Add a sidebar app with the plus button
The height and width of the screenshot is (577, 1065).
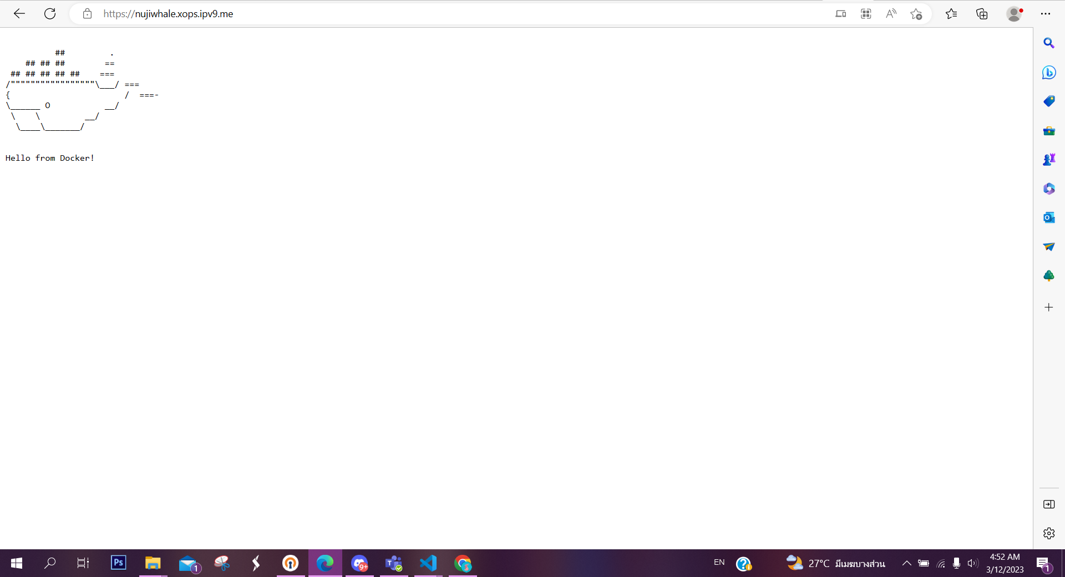[1048, 307]
